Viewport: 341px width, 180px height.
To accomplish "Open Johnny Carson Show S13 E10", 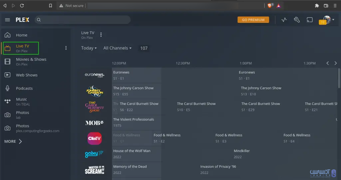I will point(288,91).
